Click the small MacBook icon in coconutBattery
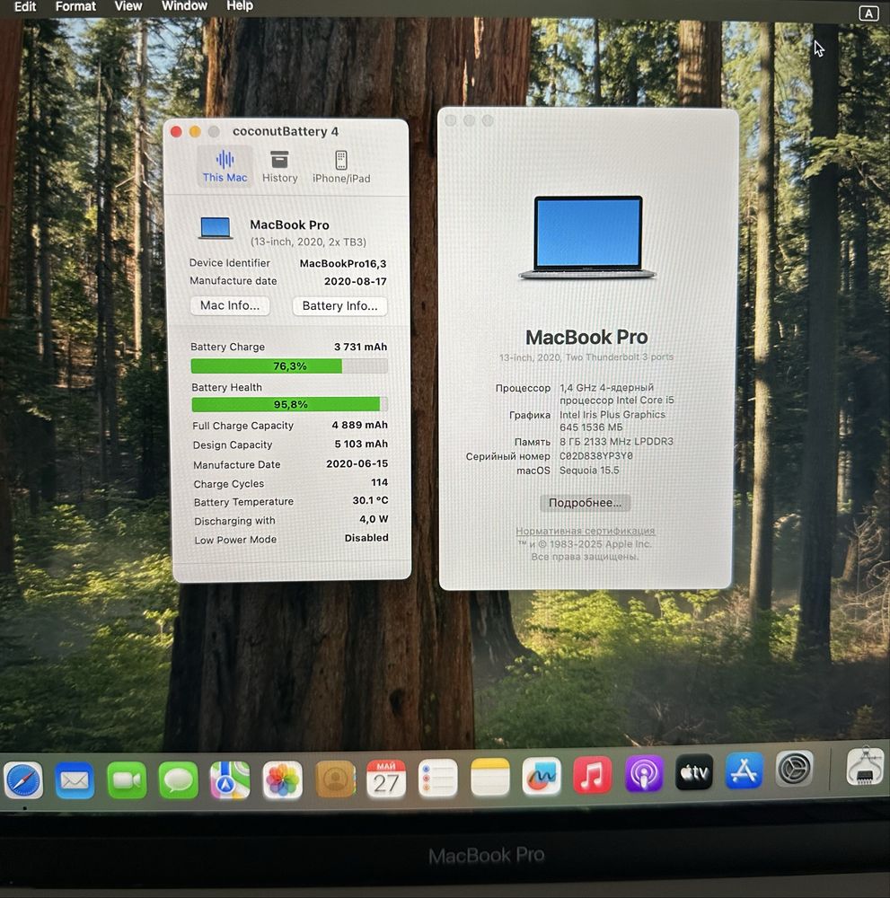Screen dimensions: 890x898 point(216,227)
